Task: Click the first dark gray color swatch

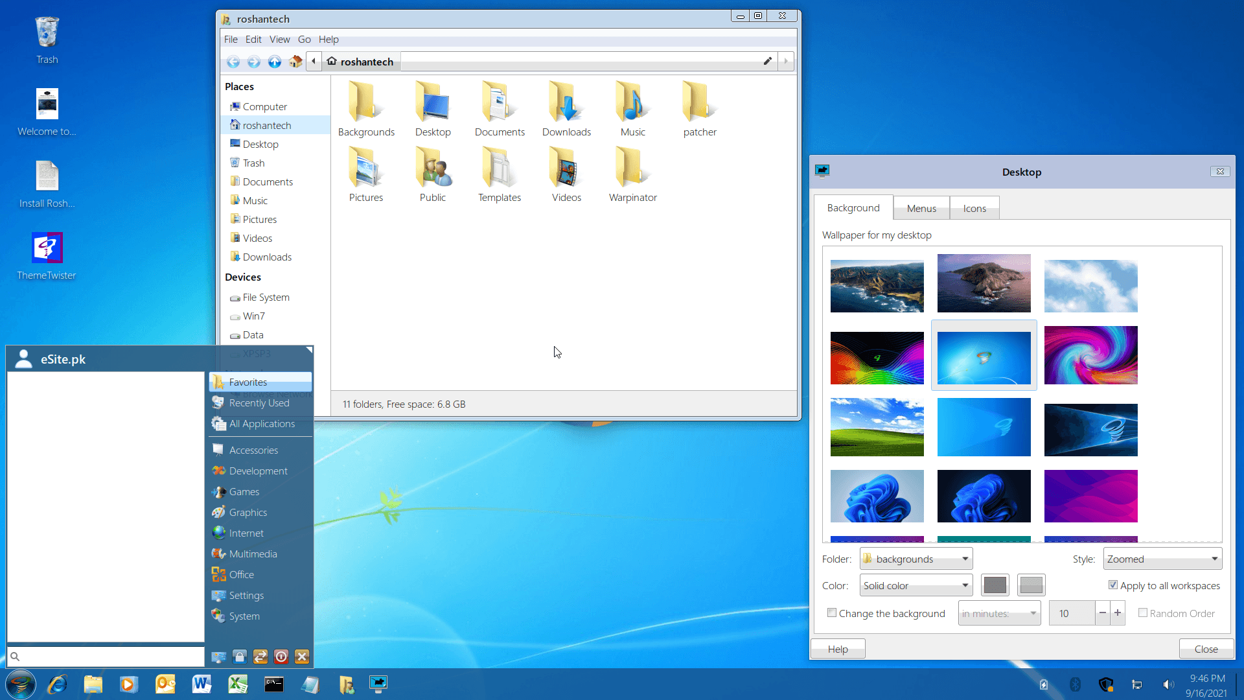Action: click(x=995, y=585)
